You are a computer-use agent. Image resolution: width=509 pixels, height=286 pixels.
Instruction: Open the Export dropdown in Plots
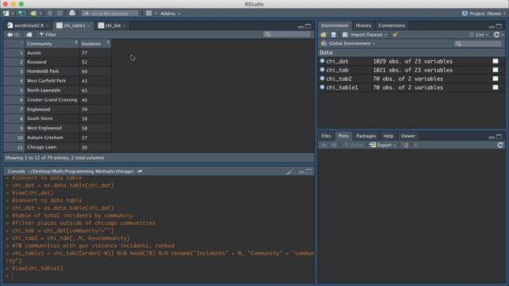pos(383,145)
